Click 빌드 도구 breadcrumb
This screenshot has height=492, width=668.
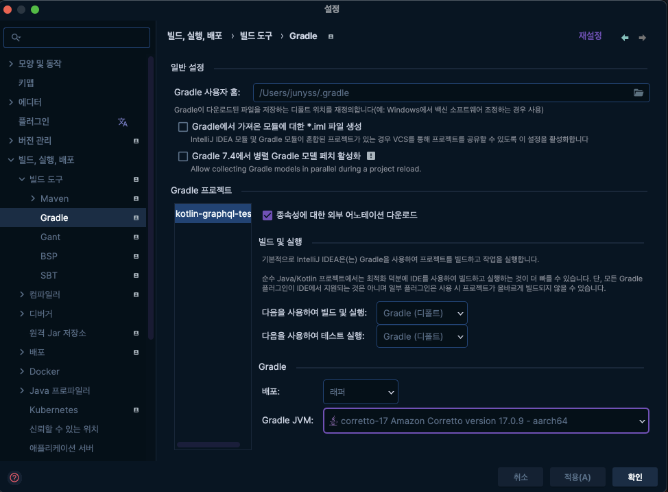256,36
